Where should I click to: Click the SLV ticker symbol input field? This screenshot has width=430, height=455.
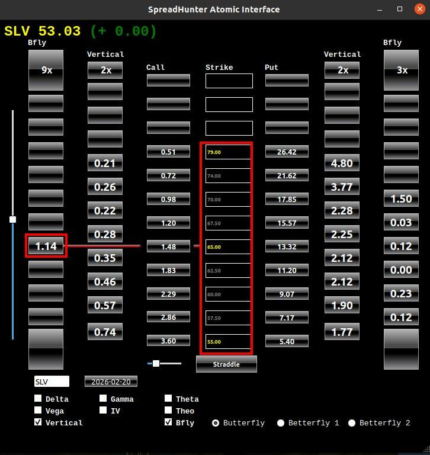[52, 382]
